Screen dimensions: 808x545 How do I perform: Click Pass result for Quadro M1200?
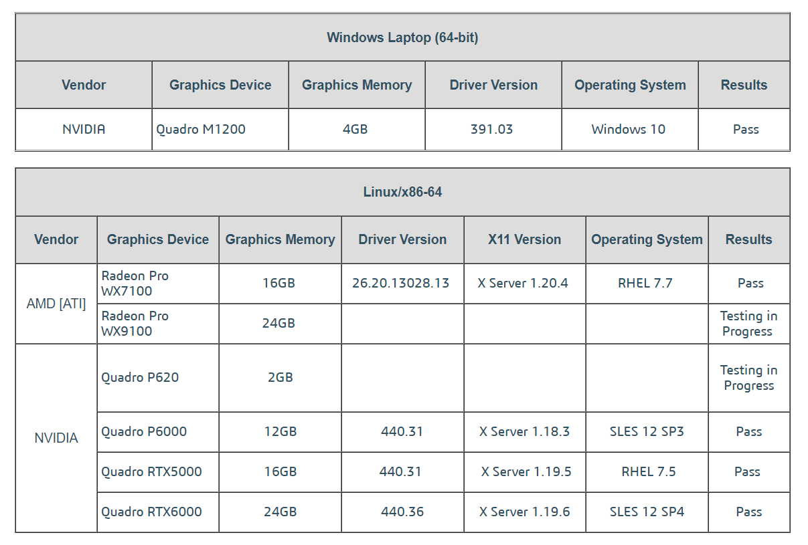744,129
